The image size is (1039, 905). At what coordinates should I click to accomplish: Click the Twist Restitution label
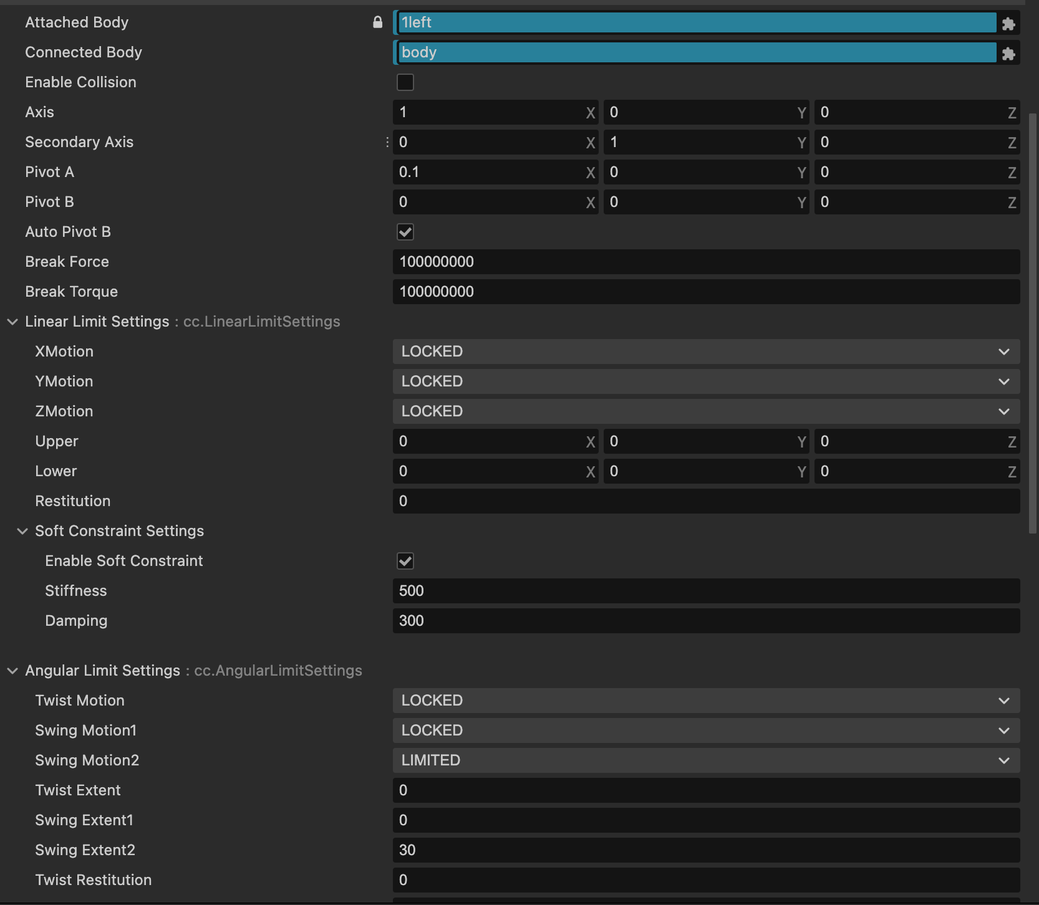[x=94, y=880]
